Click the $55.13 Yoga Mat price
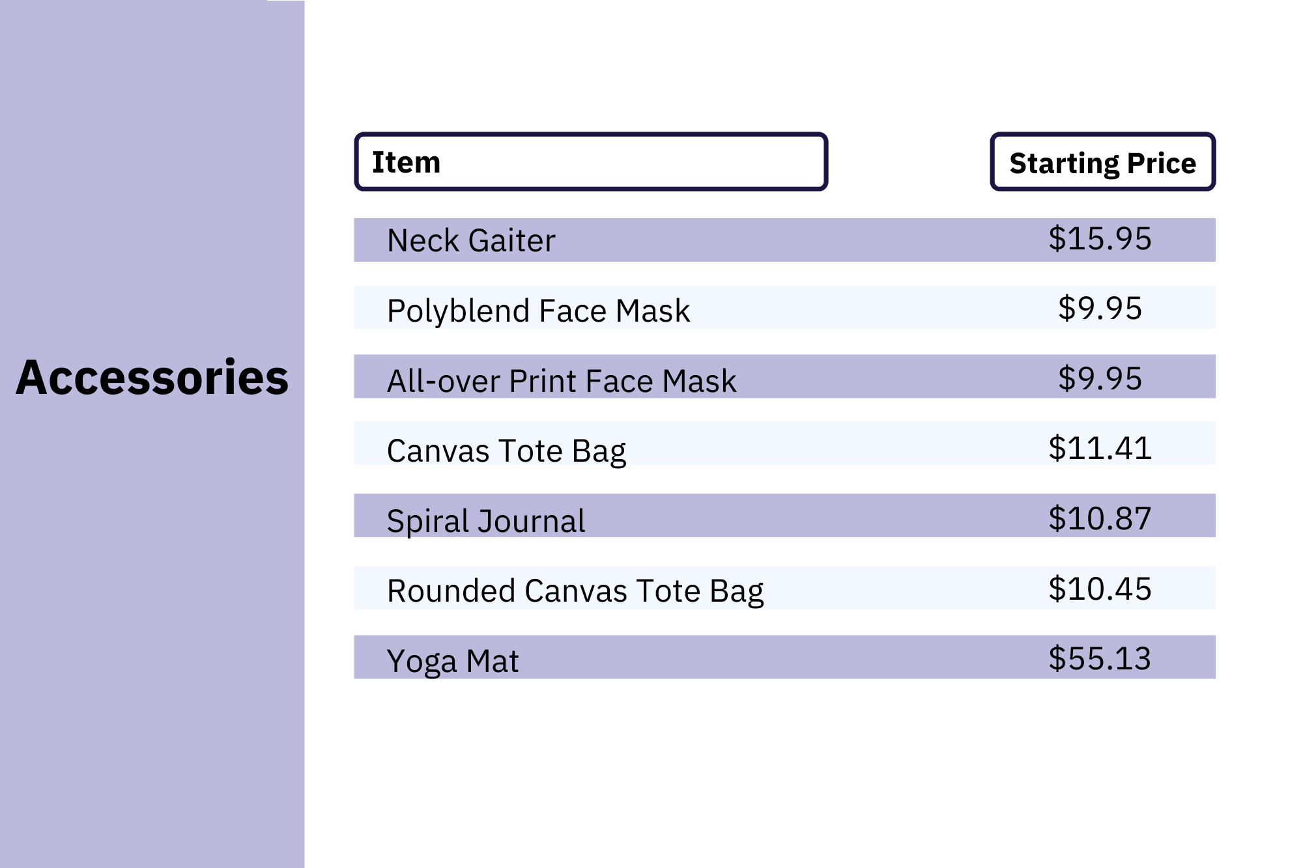The height and width of the screenshot is (868, 1303). coord(1100,658)
